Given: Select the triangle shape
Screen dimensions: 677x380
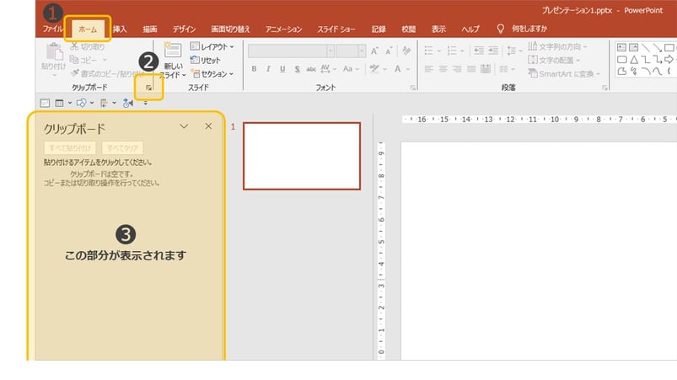Looking at the screenshot, I should coord(634,60).
